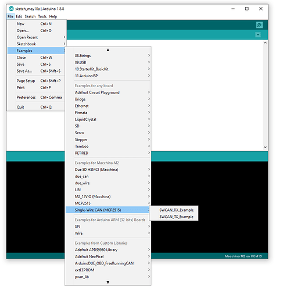Expand the Sketchbook submenu
This screenshot has width=290, height=290.
tap(36, 44)
